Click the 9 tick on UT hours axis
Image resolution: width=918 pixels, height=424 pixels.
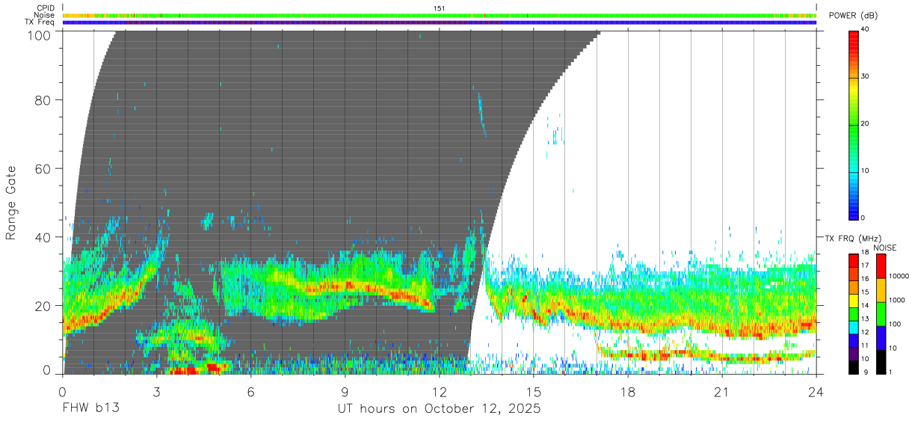(345, 392)
